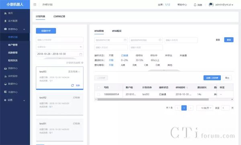Click the notification bell icon
The height and width of the screenshot is (145, 241).
coord(195,5)
